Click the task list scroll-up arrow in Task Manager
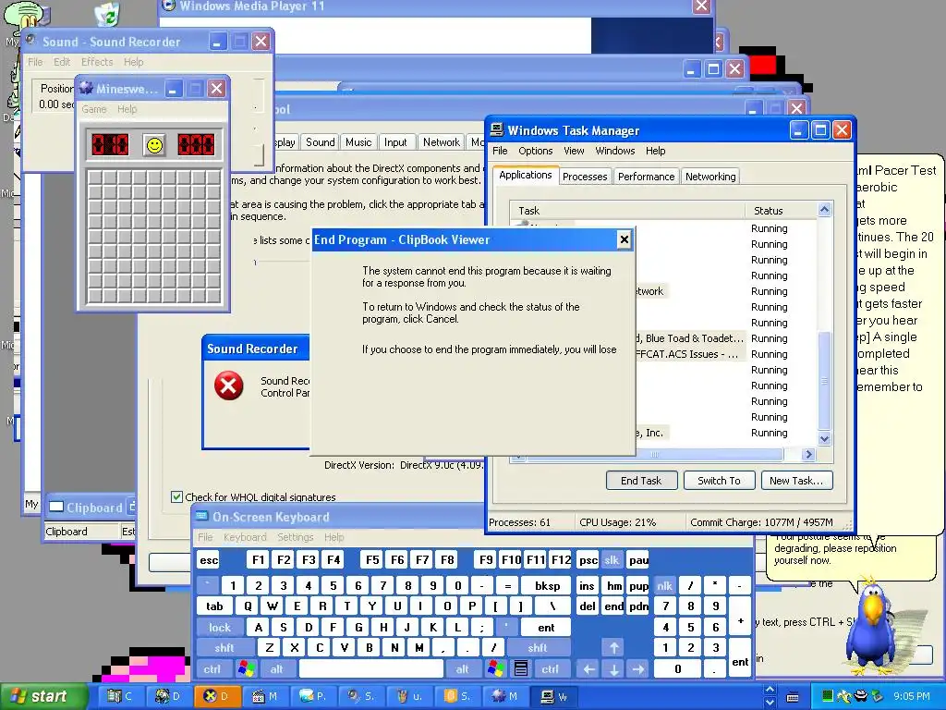The width and height of the screenshot is (946, 710). pos(824,209)
